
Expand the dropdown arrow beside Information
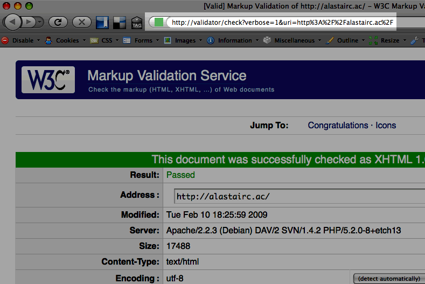pyautogui.click(x=257, y=40)
